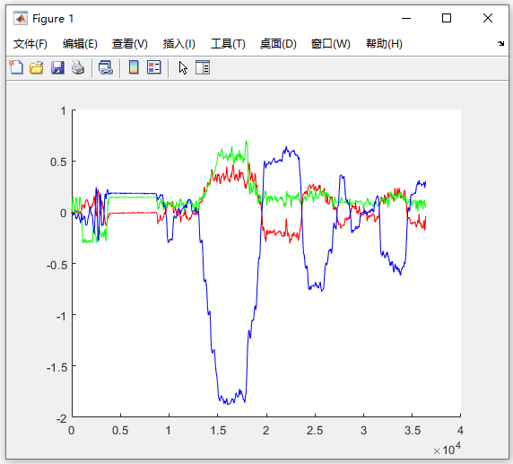Image resolution: width=513 pixels, height=464 pixels.
Task: Open the 插入(I) menu
Action: [179, 44]
